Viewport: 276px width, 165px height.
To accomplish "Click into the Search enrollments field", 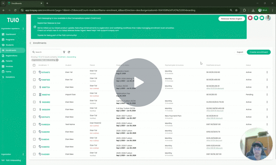I will [x=46, y=52].
